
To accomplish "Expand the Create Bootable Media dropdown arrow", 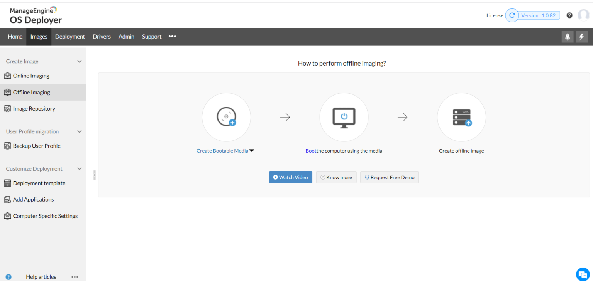I will pyautogui.click(x=252, y=151).
